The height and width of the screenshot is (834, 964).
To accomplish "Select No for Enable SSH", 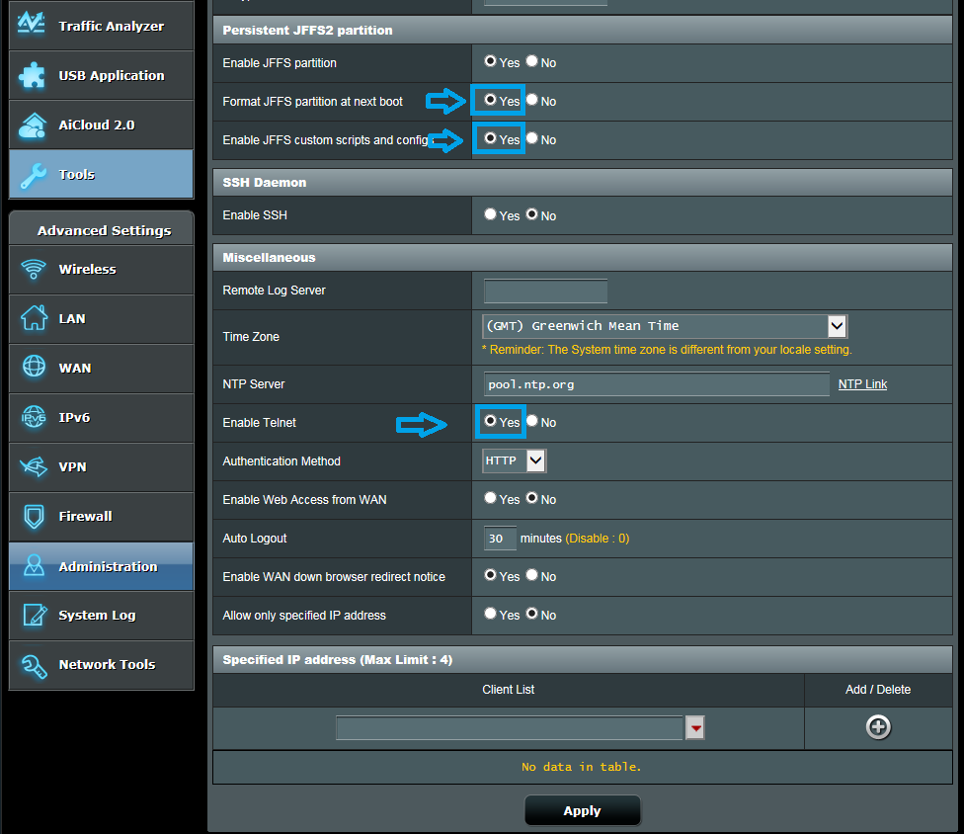I will [x=531, y=214].
